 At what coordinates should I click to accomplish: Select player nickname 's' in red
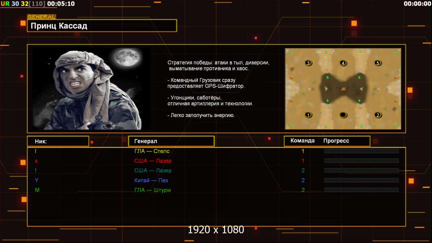pos(36,161)
